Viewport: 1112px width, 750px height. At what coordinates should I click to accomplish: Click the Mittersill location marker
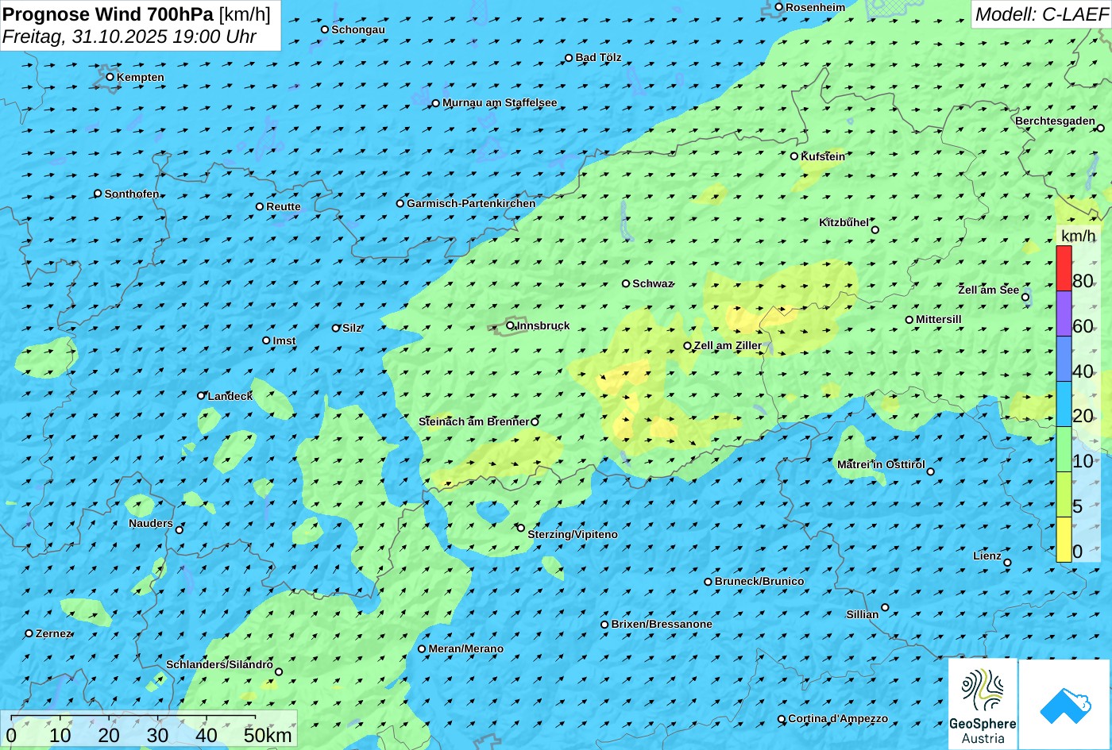[x=909, y=320]
